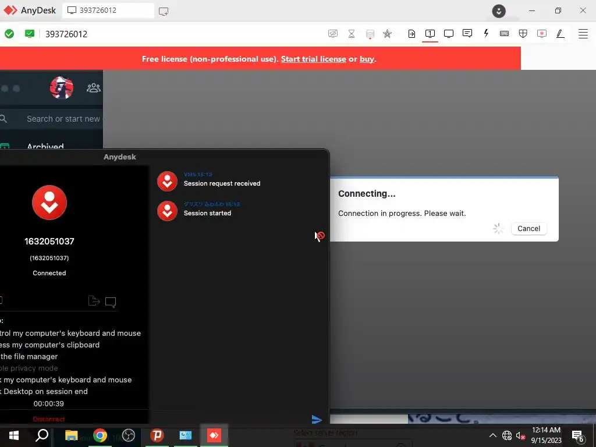596x447 pixels.
Task: Click the large red AnyDesk logo avatar
Action: pos(49,203)
